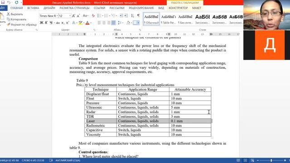
Task: Click the zoom slider handle
Action: pyautogui.click(x=271, y=160)
